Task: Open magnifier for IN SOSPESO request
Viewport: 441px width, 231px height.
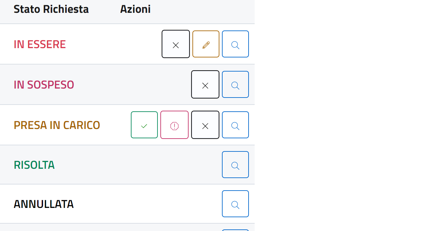Action: pos(235,84)
